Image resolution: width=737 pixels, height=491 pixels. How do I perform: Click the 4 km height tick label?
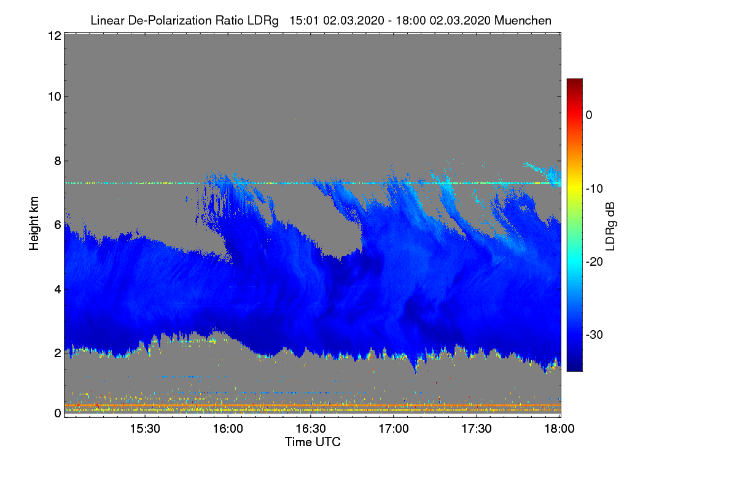pyautogui.click(x=58, y=288)
